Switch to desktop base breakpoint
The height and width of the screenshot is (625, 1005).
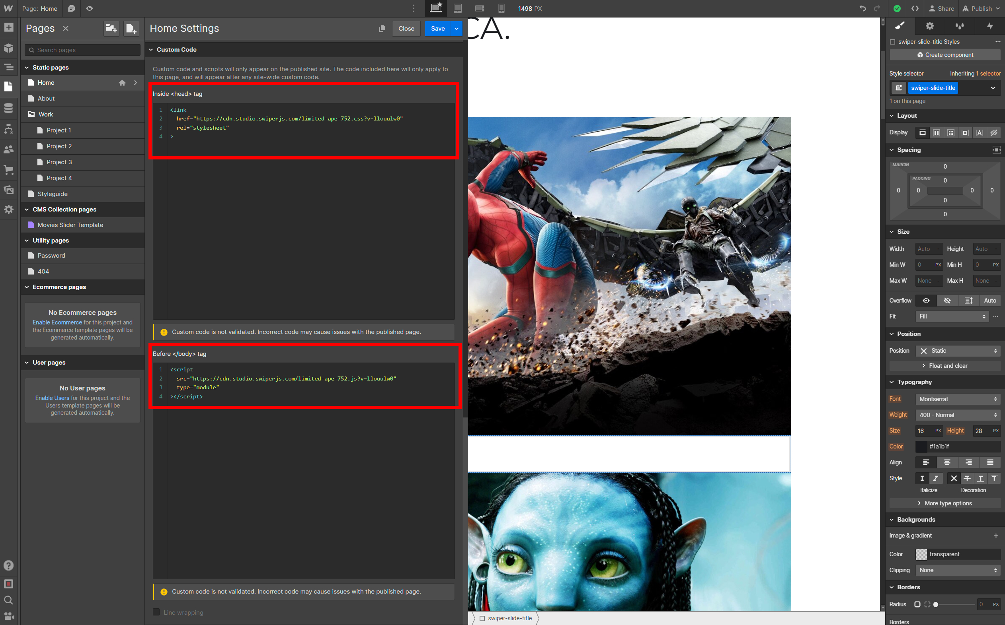pos(436,8)
